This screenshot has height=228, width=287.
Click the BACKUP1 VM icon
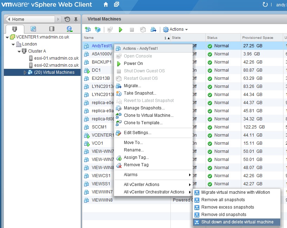coord(86,62)
